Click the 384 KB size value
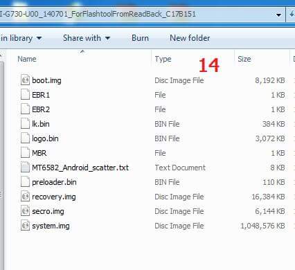The width and height of the screenshot is (295, 270). pyautogui.click(x=274, y=124)
